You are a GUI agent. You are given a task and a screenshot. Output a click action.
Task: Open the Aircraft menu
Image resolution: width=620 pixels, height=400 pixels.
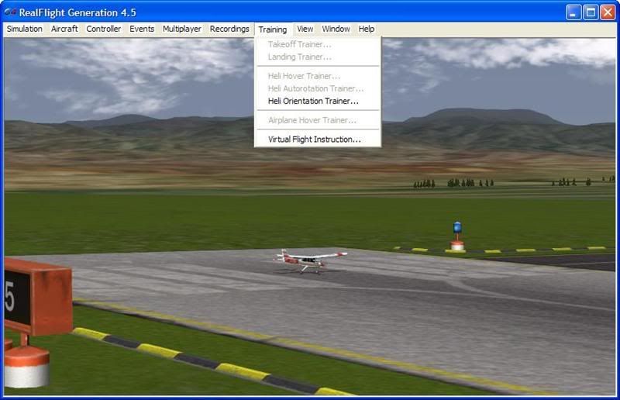64,29
